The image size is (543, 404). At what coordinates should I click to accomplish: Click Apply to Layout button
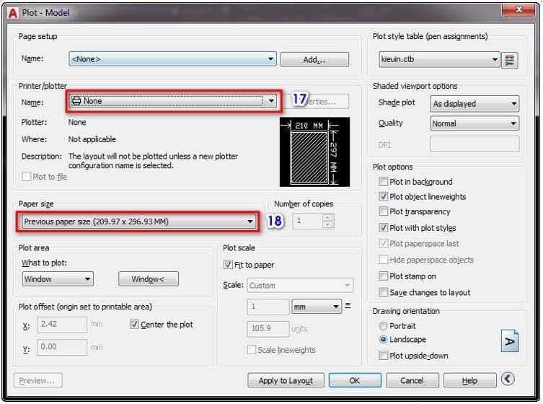286,380
